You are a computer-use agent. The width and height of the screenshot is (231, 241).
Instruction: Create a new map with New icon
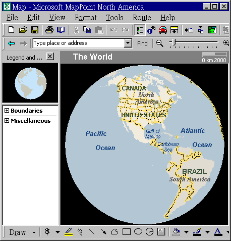[11, 30]
